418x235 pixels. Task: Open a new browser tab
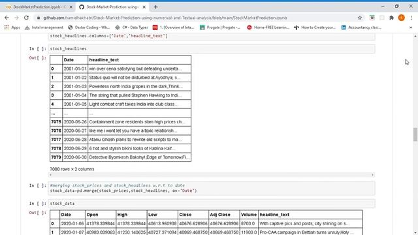point(155,7)
